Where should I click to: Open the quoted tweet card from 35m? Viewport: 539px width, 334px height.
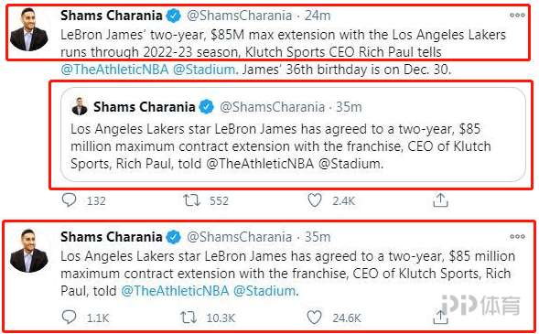[293, 135]
